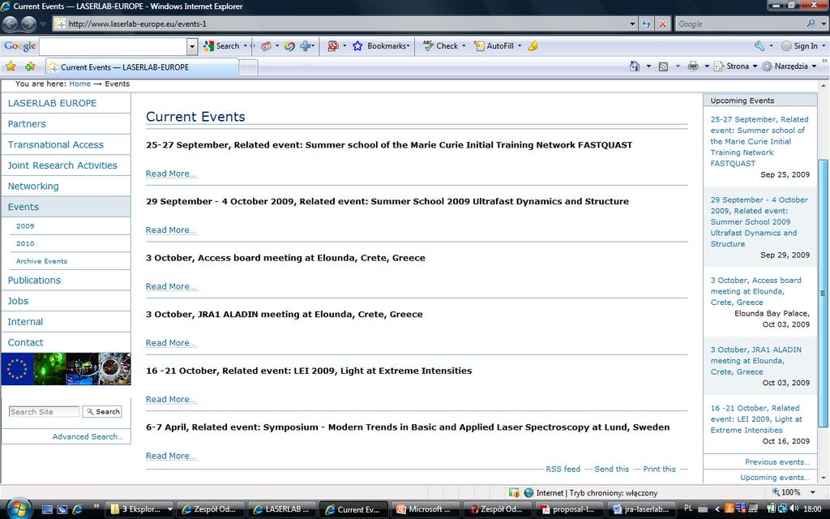Click the site Search button
Viewport: 830px width, 519px height.
(102, 411)
